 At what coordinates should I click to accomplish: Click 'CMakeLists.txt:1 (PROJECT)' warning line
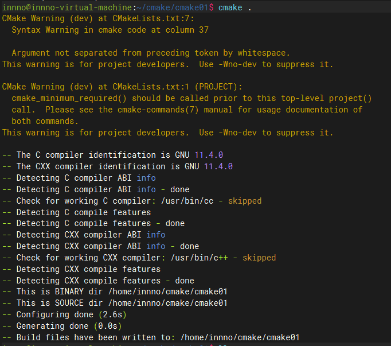122,87
